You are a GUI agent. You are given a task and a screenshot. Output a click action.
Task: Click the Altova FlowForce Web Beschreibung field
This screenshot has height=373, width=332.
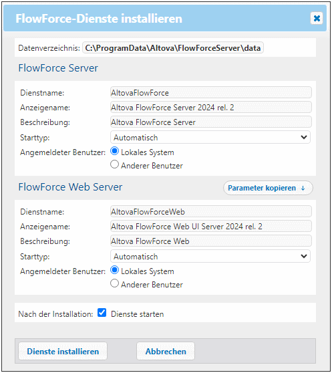pos(211,241)
